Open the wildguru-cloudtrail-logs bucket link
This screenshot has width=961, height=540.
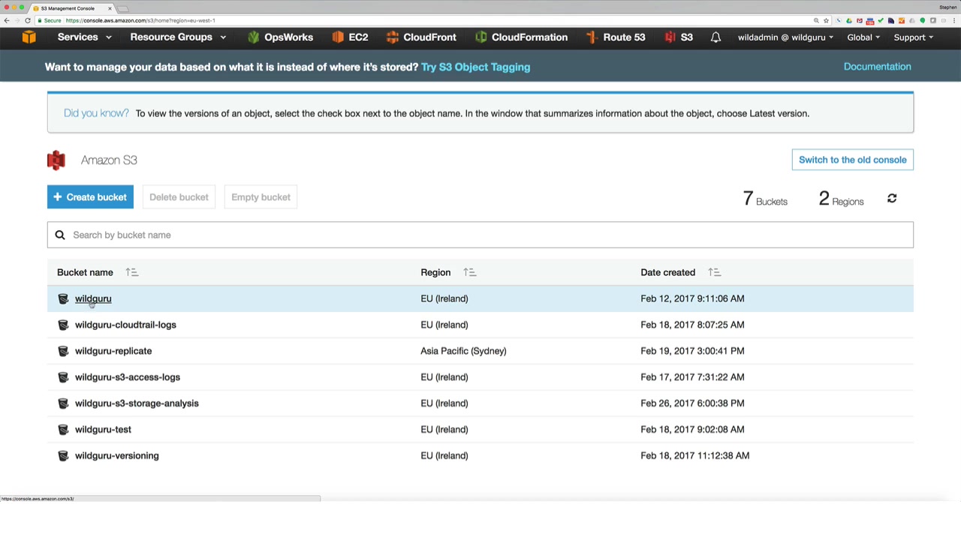[x=125, y=325]
